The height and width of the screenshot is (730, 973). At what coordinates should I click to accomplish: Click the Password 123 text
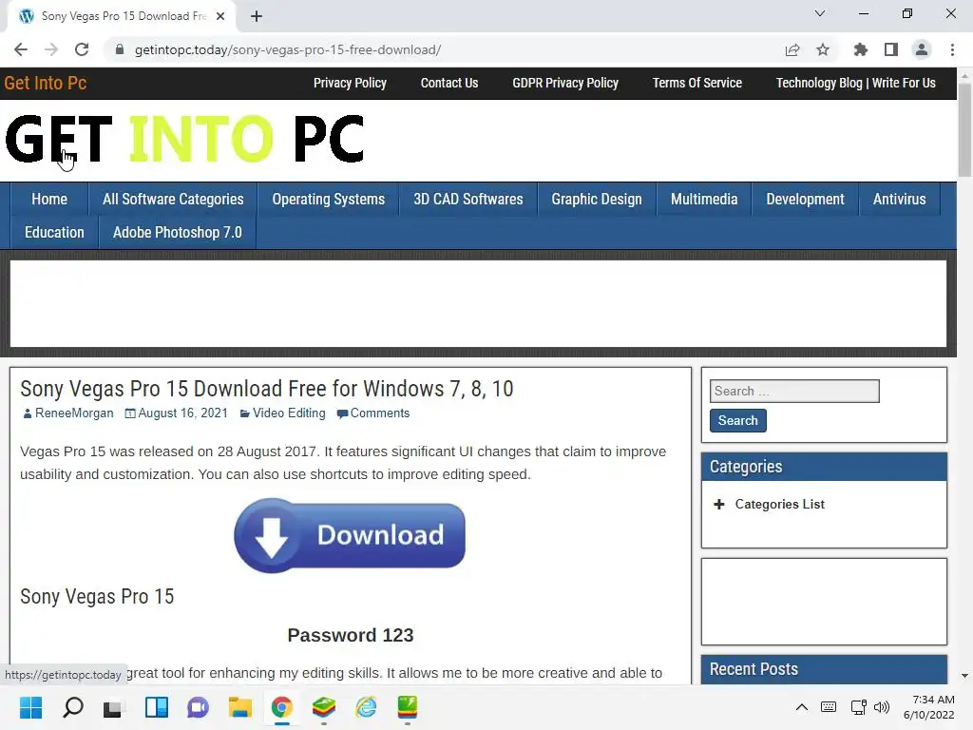[x=351, y=635]
